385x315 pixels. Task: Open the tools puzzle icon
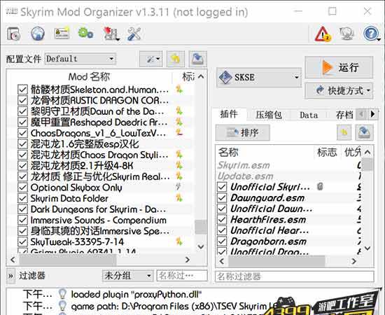pyautogui.click(x=111, y=34)
